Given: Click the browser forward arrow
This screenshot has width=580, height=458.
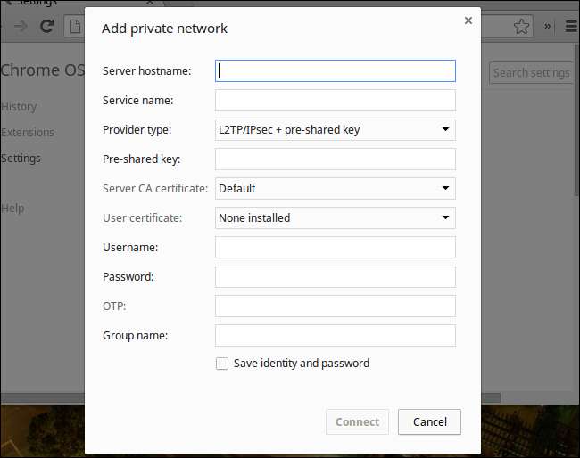Looking at the screenshot, I should [x=21, y=26].
